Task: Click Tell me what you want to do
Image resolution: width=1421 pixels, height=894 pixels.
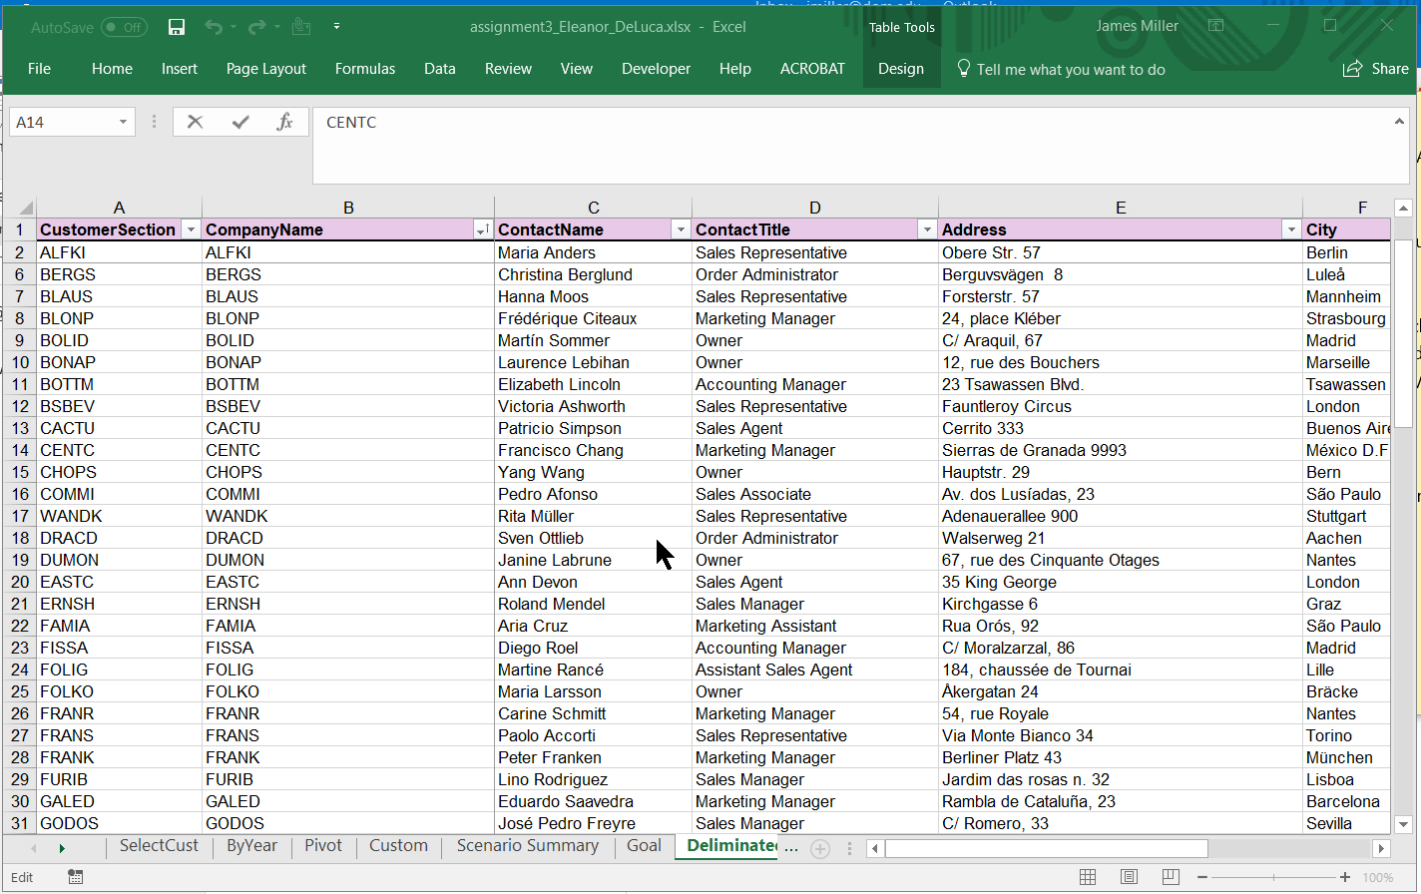Action: (x=1070, y=69)
